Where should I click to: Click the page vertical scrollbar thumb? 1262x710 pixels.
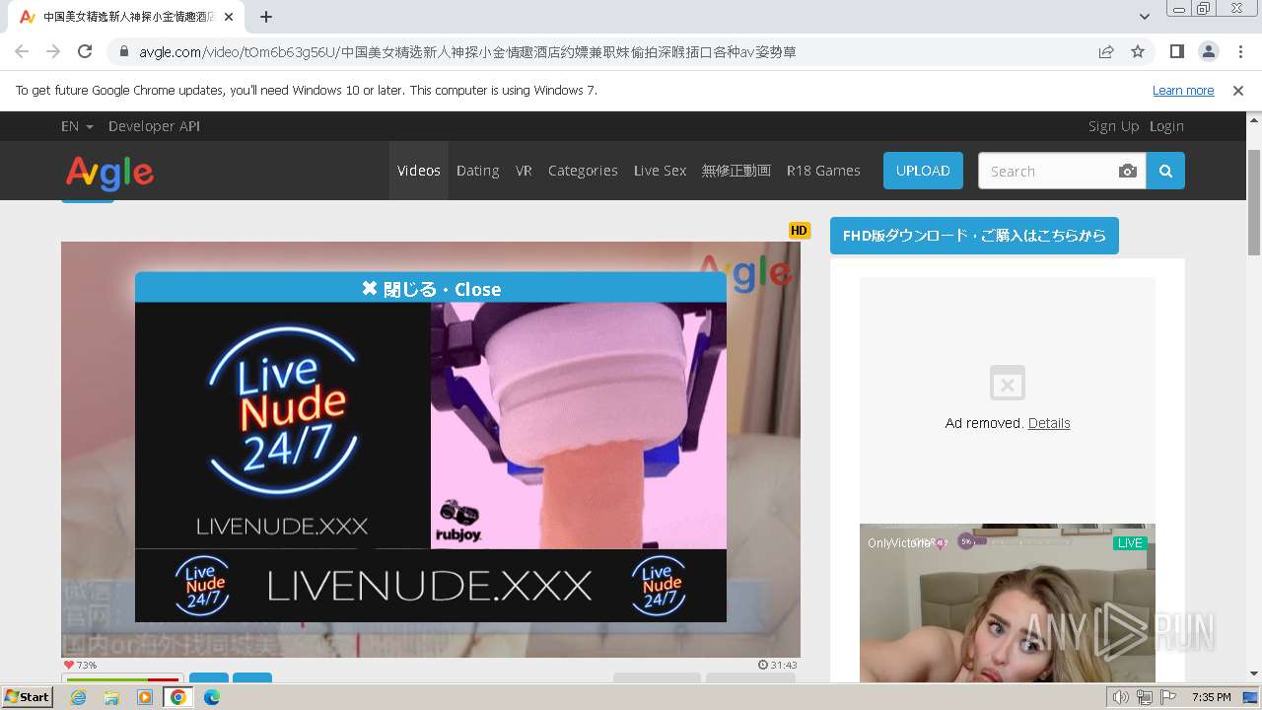(1254, 201)
